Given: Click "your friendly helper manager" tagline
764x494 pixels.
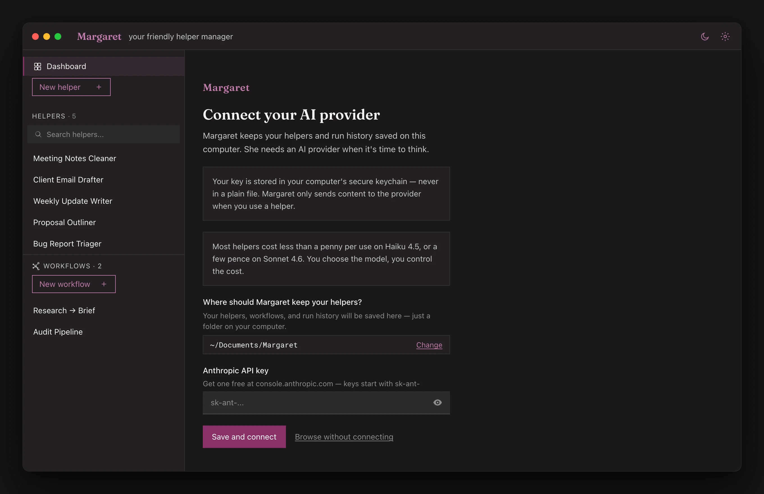Looking at the screenshot, I should tap(181, 36).
